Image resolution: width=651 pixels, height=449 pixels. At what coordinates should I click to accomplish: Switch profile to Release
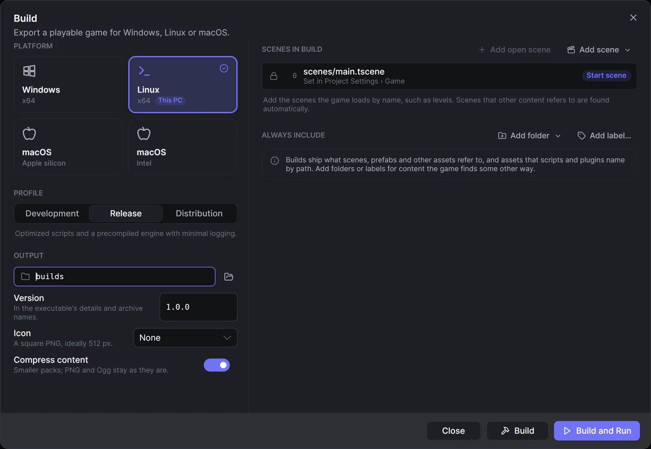click(x=126, y=213)
